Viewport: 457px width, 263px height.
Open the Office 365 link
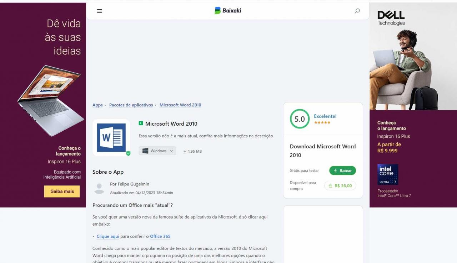(160, 236)
